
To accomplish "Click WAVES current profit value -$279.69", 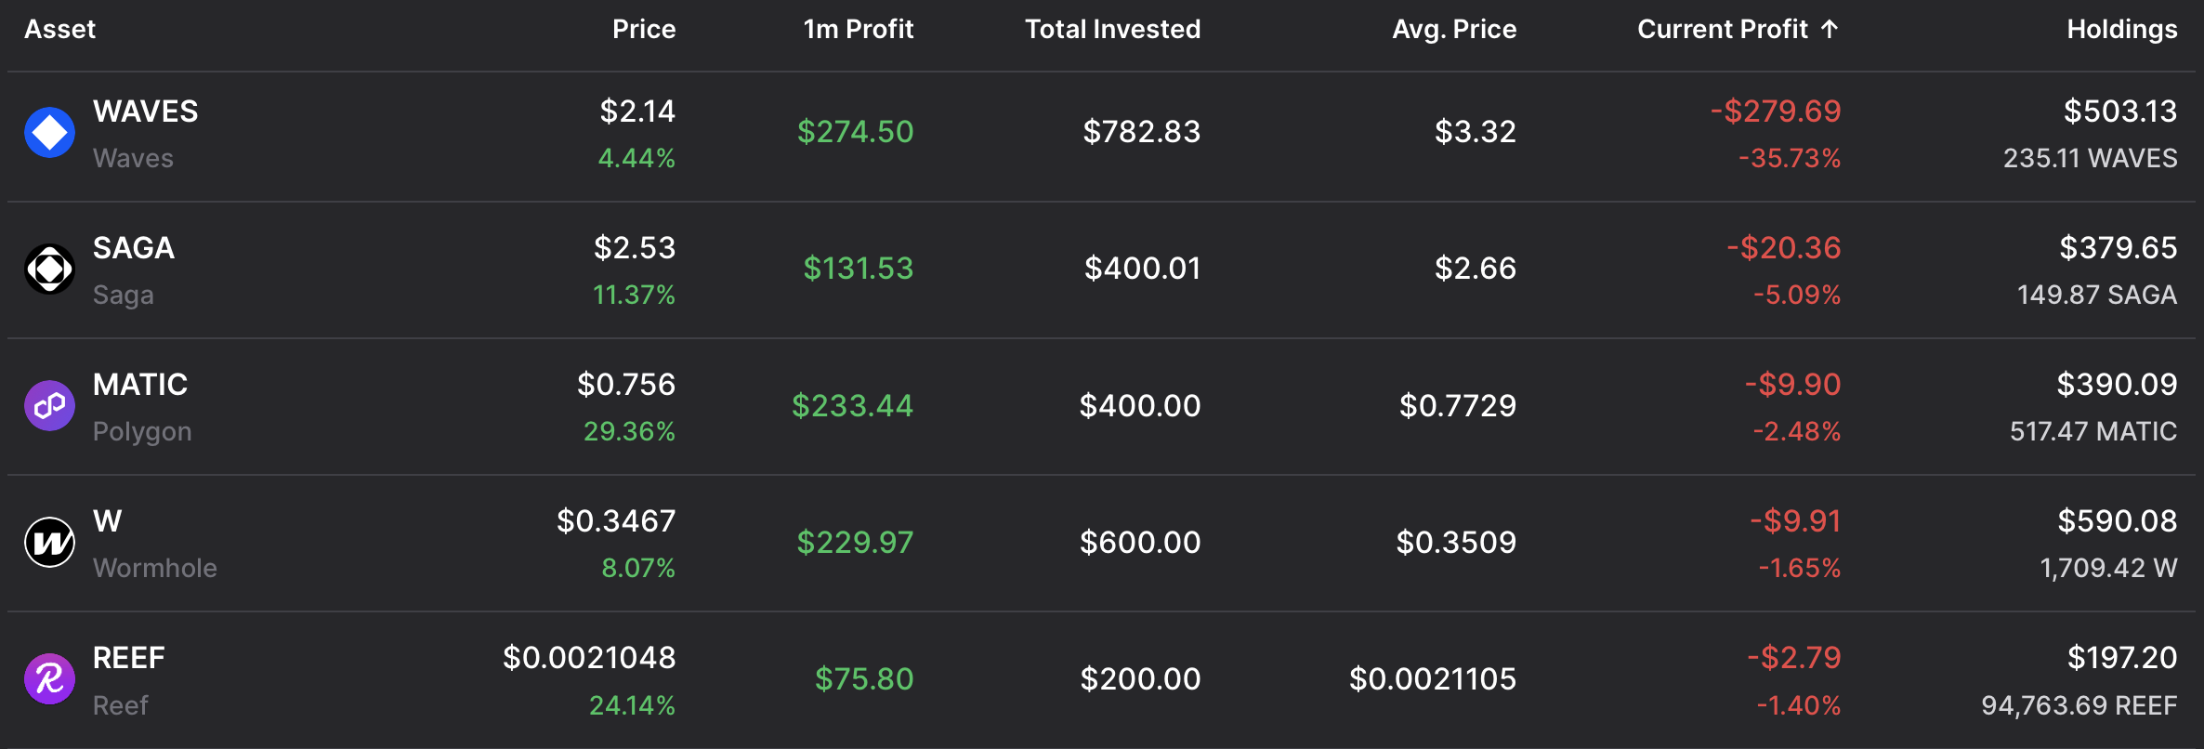I will click(1775, 112).
